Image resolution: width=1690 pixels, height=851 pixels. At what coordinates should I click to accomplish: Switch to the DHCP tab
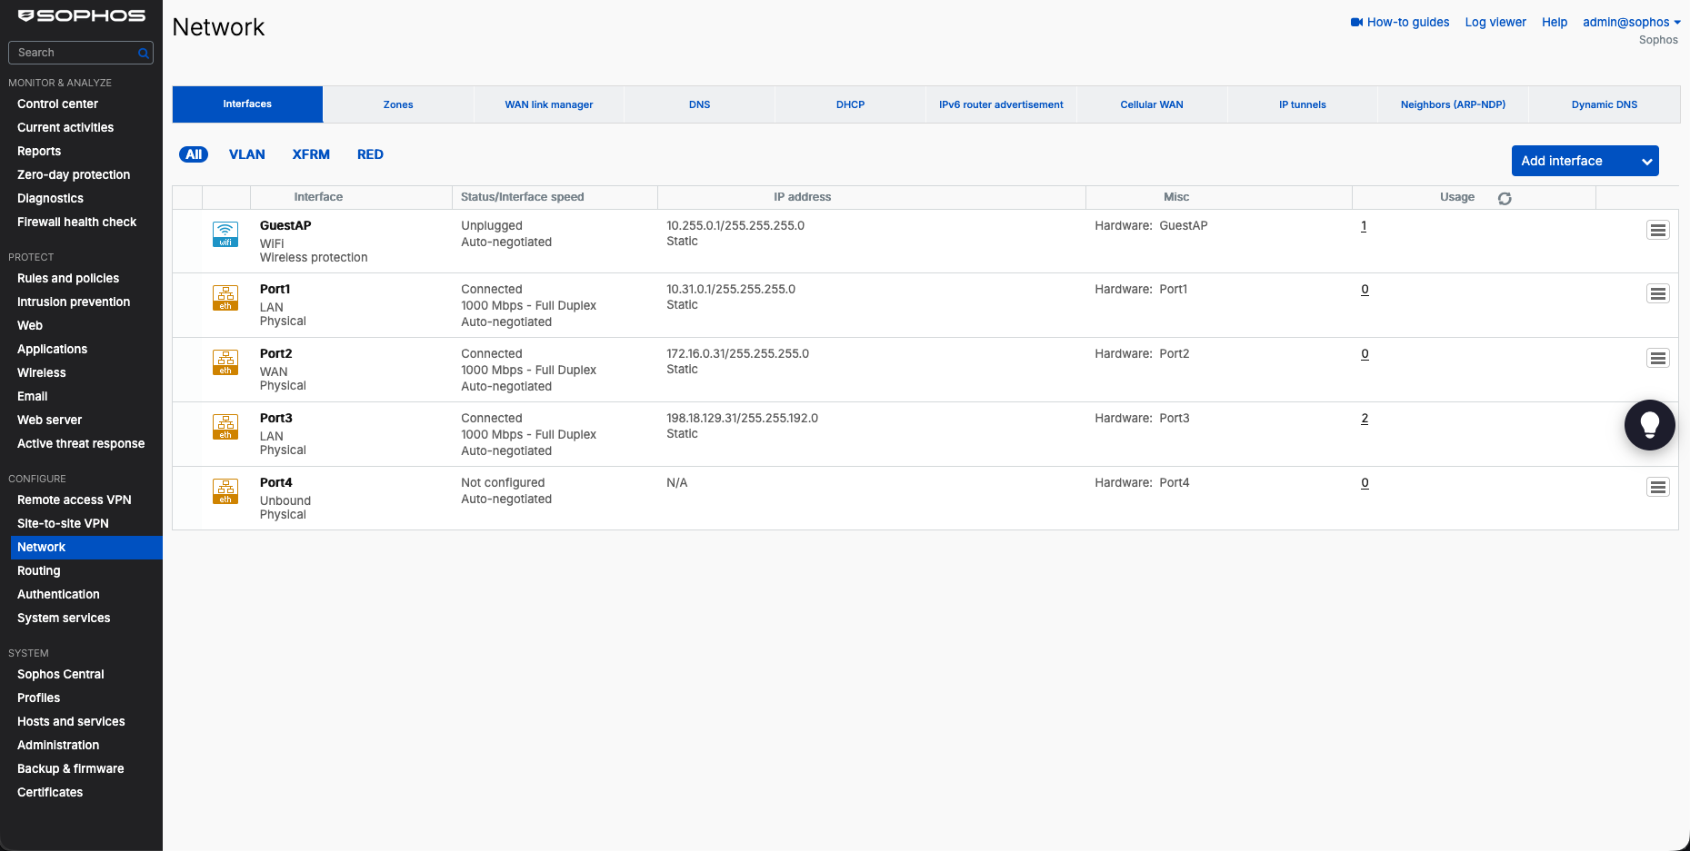click(x=851, y=104)
